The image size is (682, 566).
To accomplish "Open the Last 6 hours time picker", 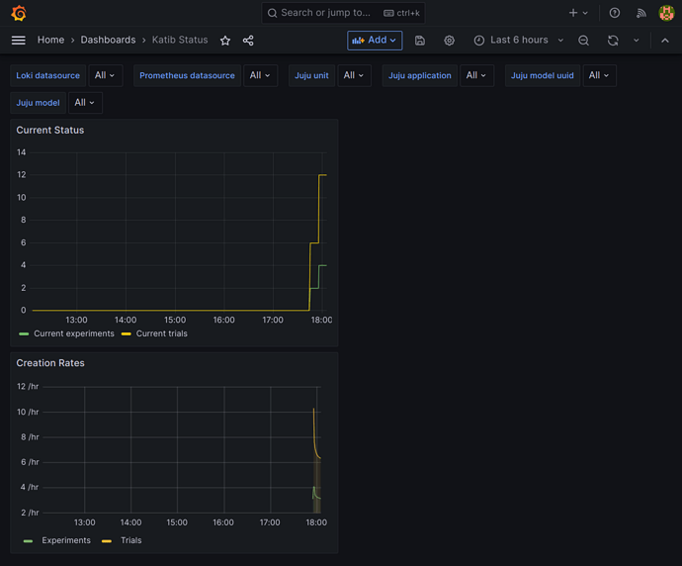I will 519,41.
